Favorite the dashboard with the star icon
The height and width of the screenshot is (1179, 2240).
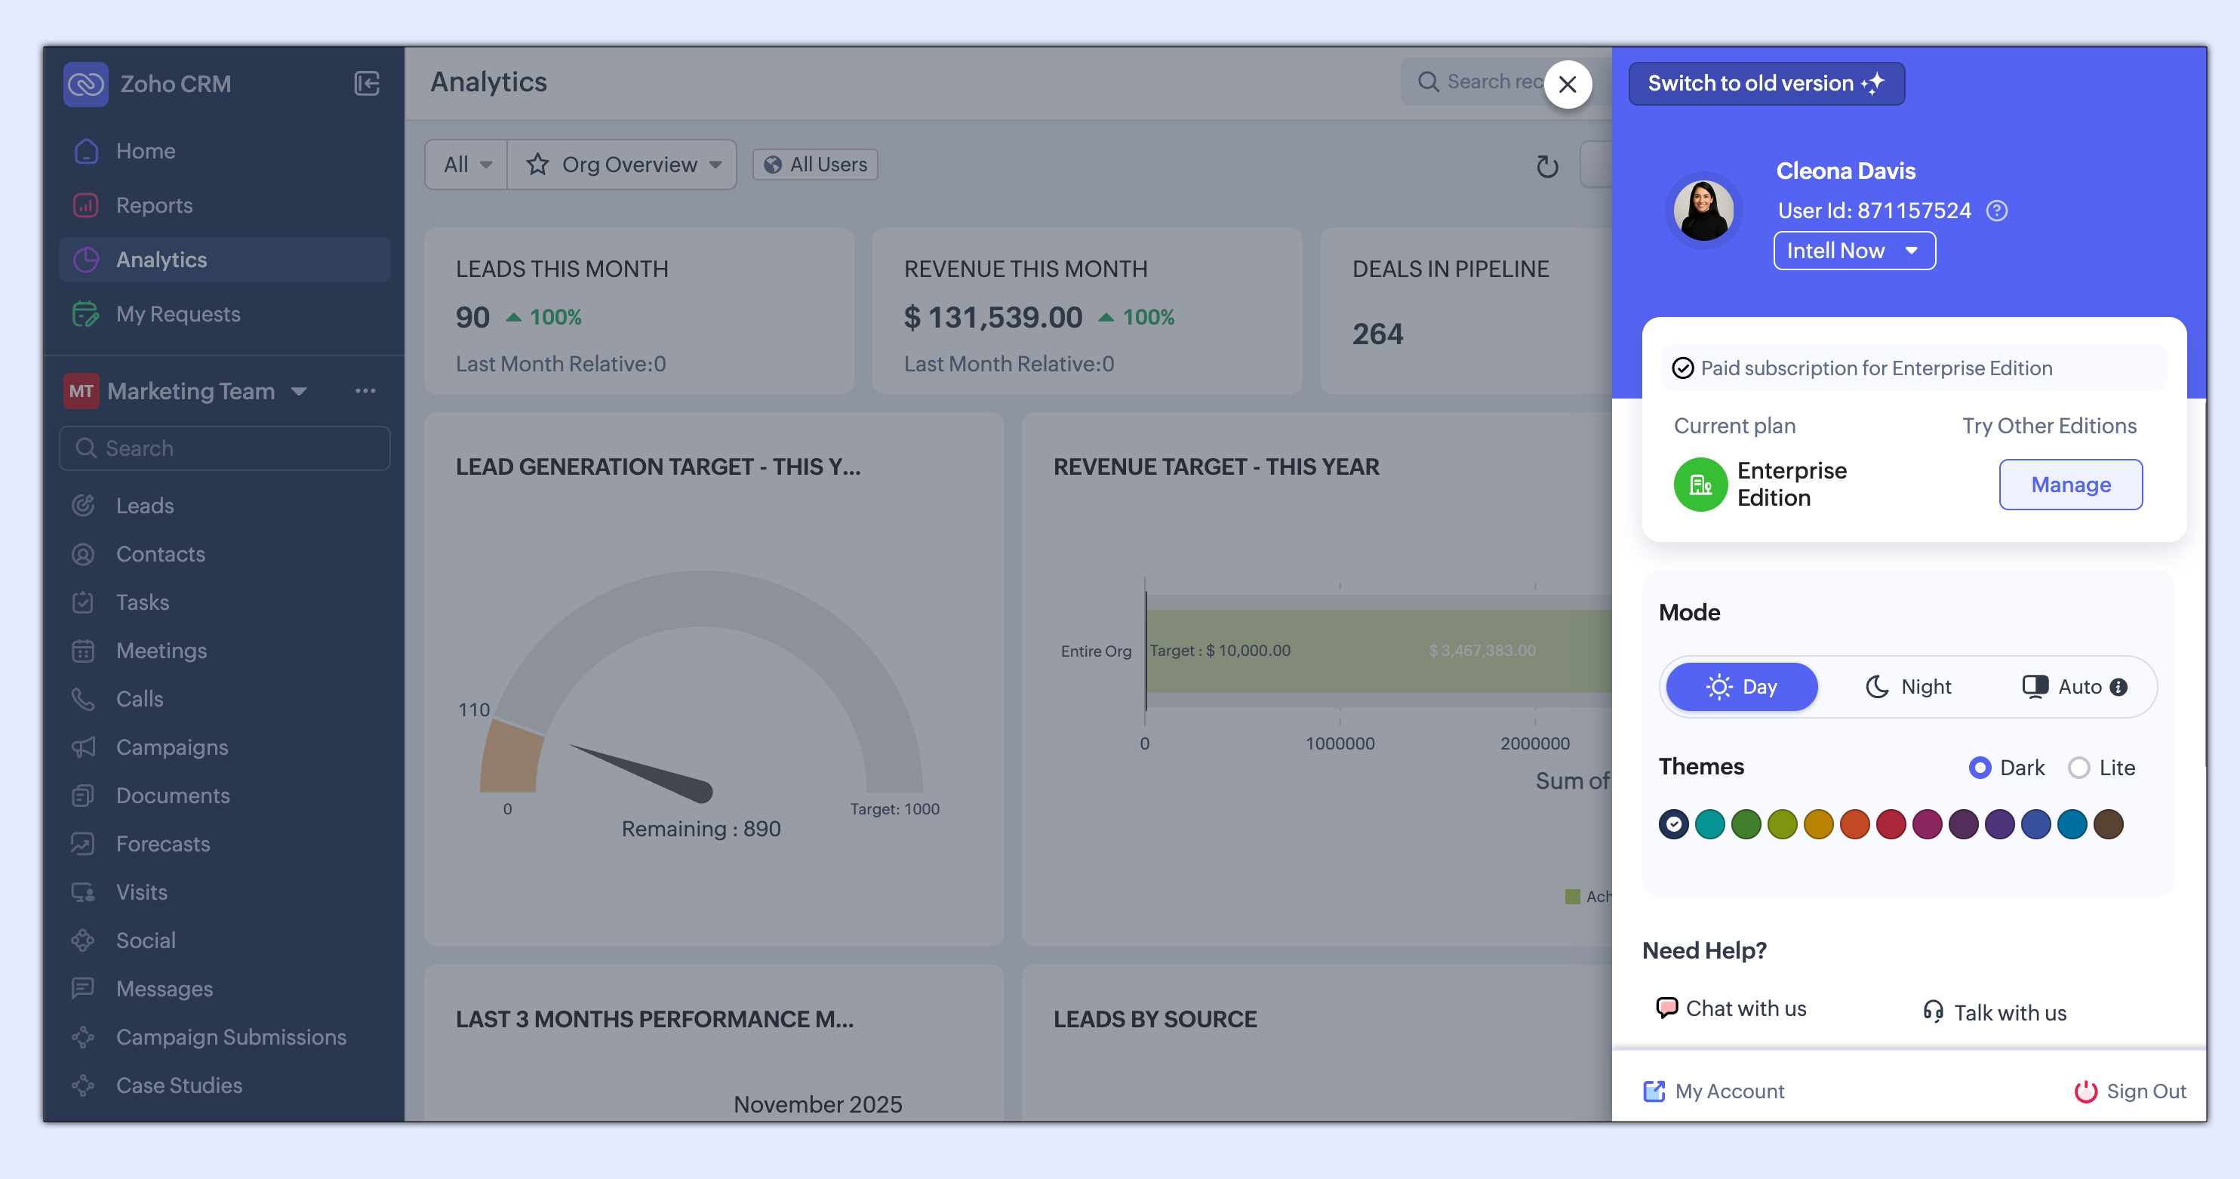(537, 165)
